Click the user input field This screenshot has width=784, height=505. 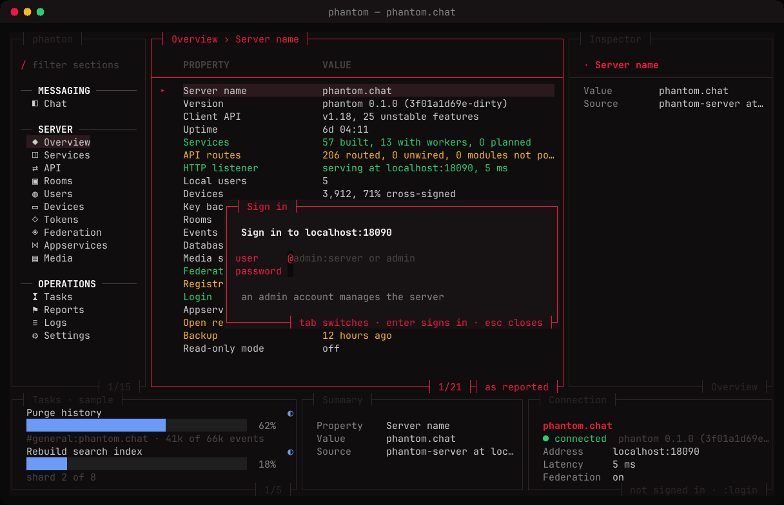(418, 258)
